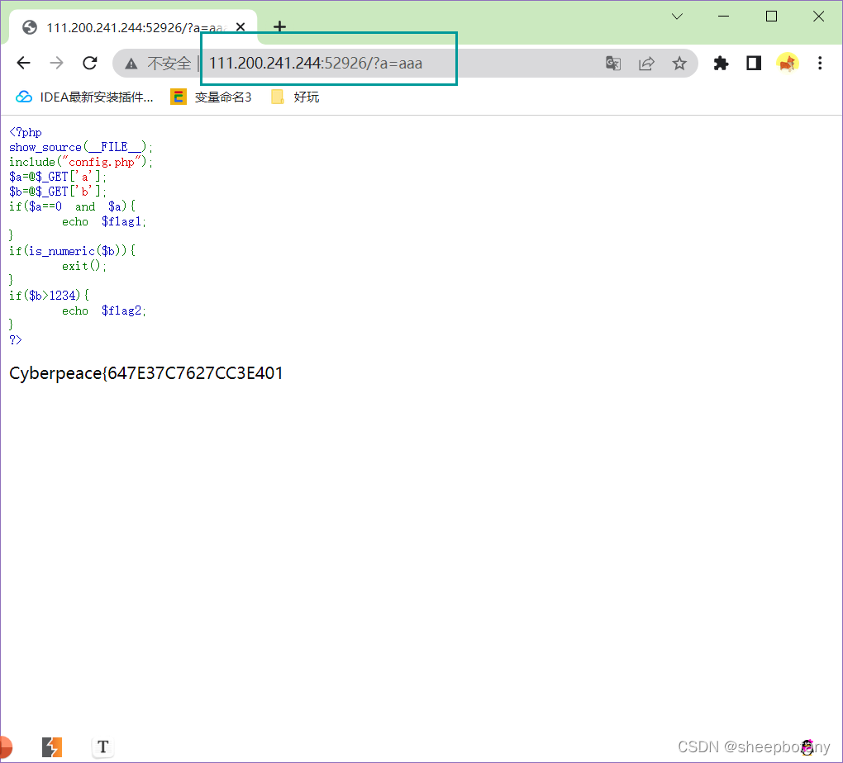Click the include("config.php") line
This screenshot has width=843, height=763.
click(x=81, y=163)
